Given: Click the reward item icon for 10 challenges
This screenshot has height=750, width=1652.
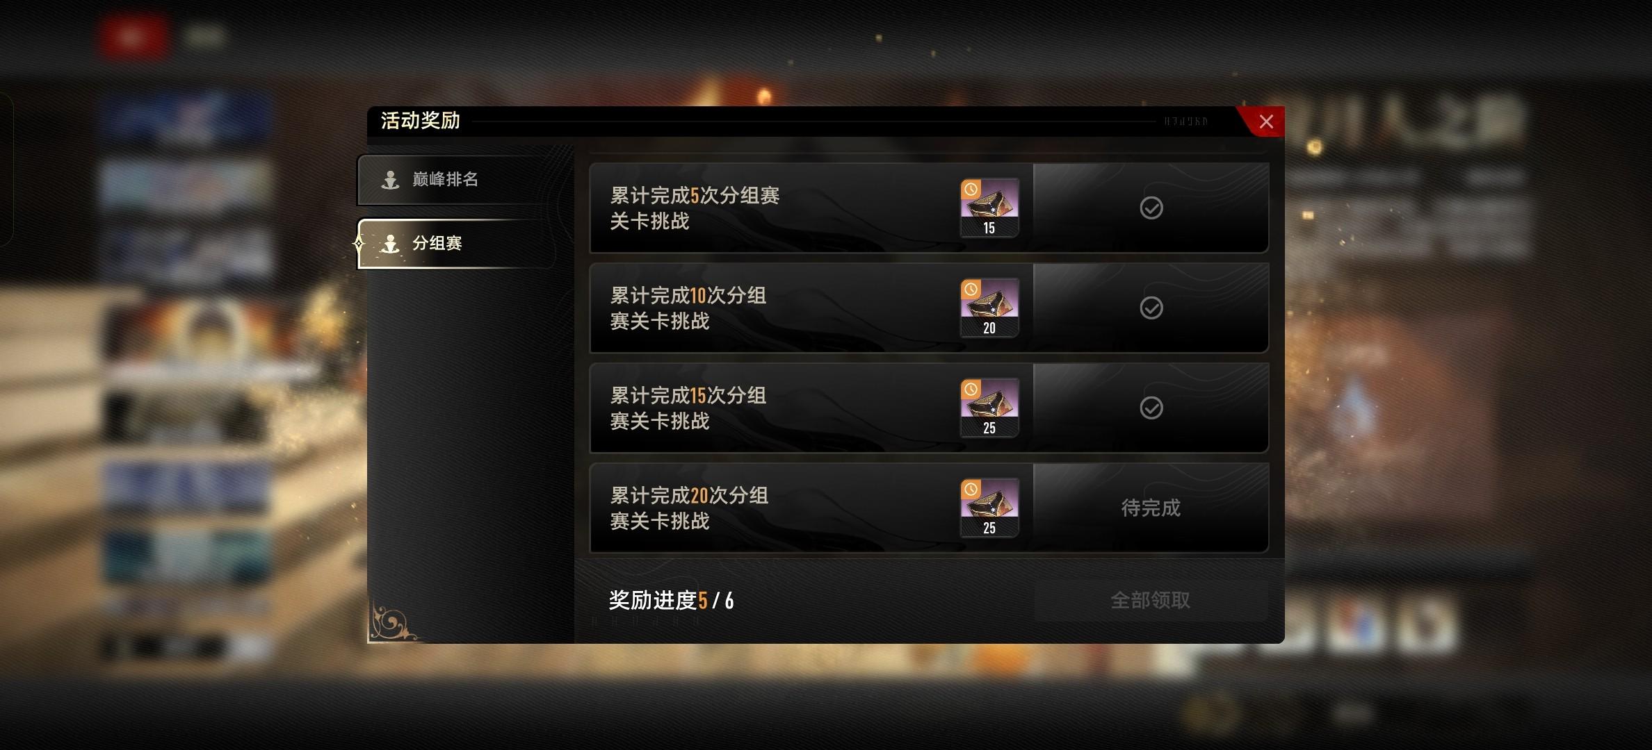Looking at the screenshot, I should coord(989,308).
